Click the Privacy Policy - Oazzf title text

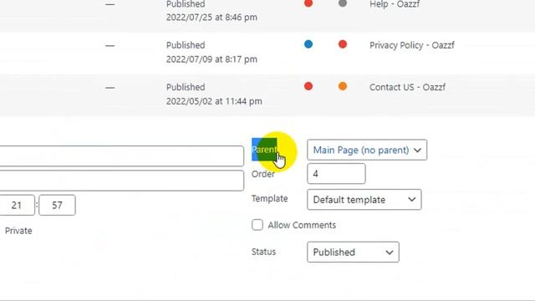point(412,45)
